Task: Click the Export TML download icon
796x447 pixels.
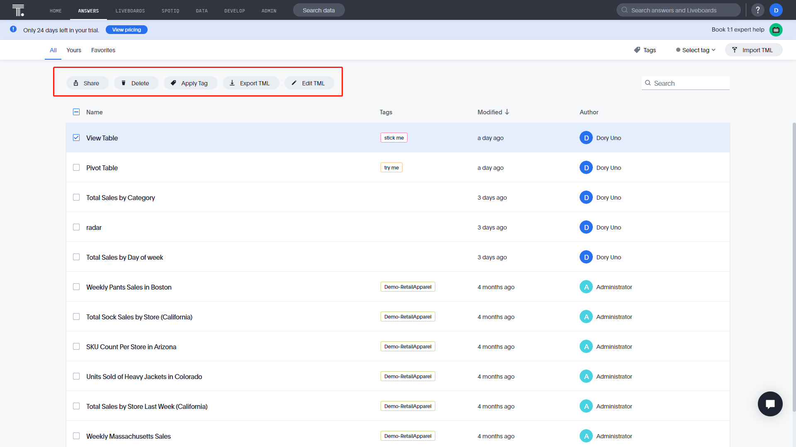Action: point(233,83)
